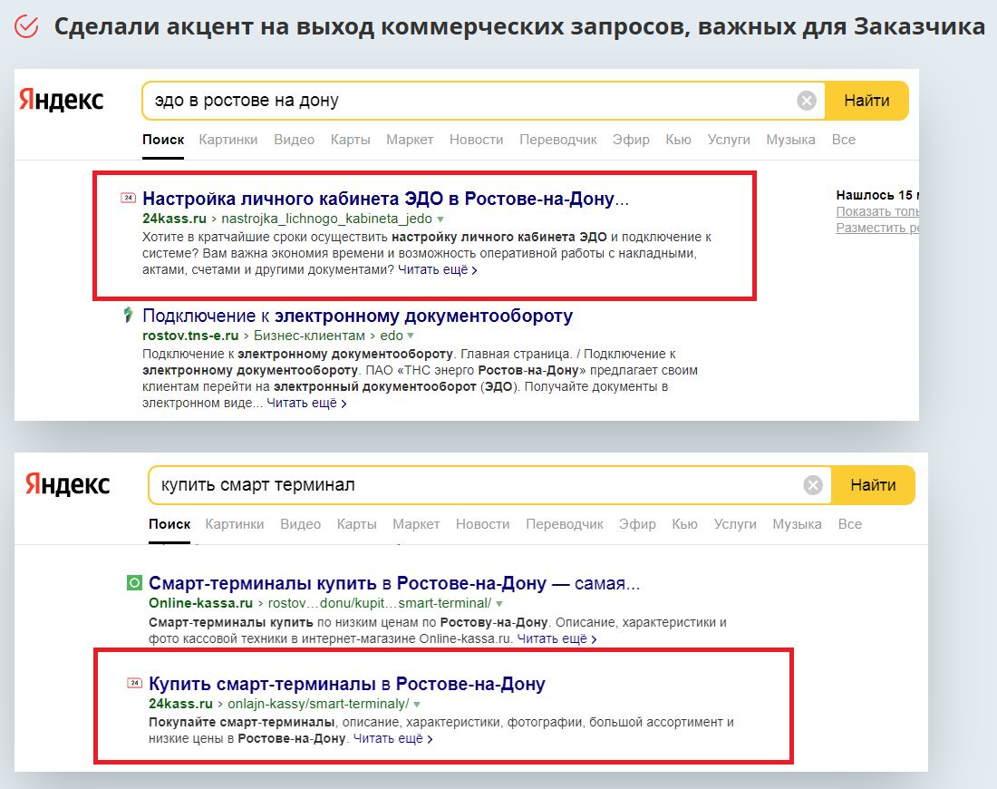Image resolution: width=997 pixels, height=789 pixels.
Task: Open Музыка tab in bottom search
Action: coord(797,523)
